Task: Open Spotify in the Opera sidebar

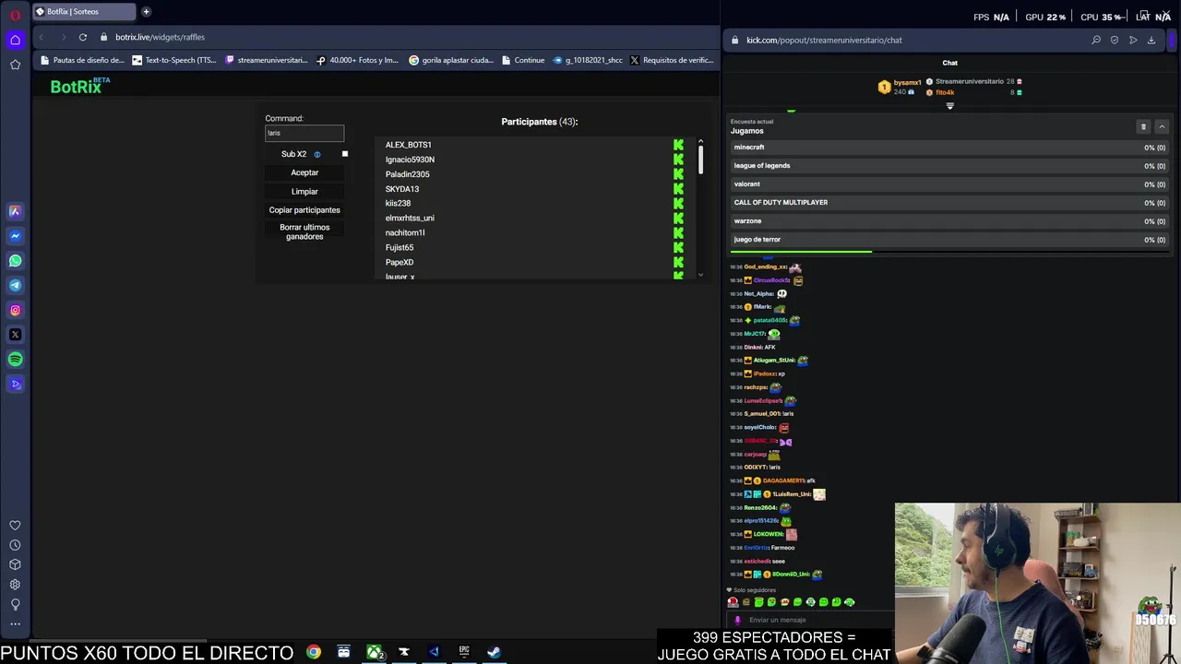Action: tap(15, 360)
